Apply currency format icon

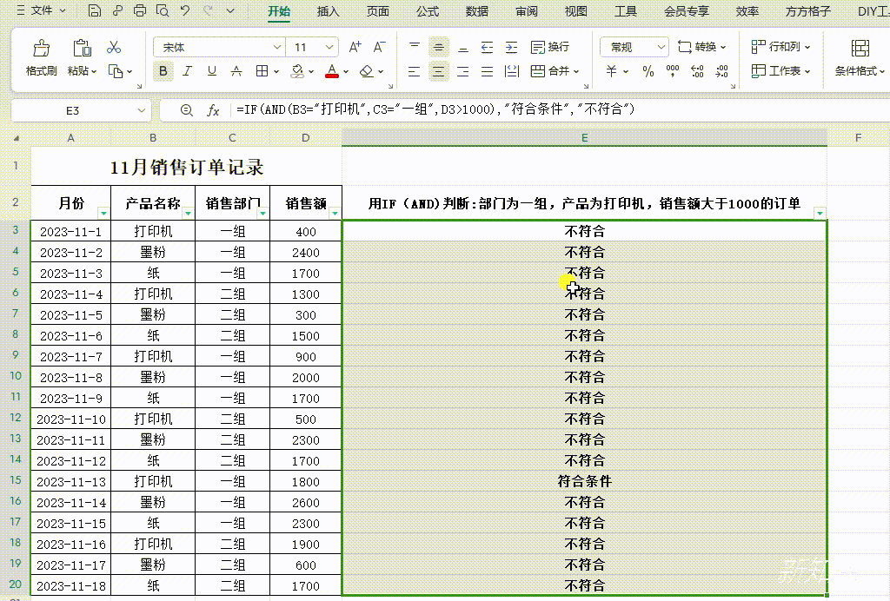(x=611, y=71)
